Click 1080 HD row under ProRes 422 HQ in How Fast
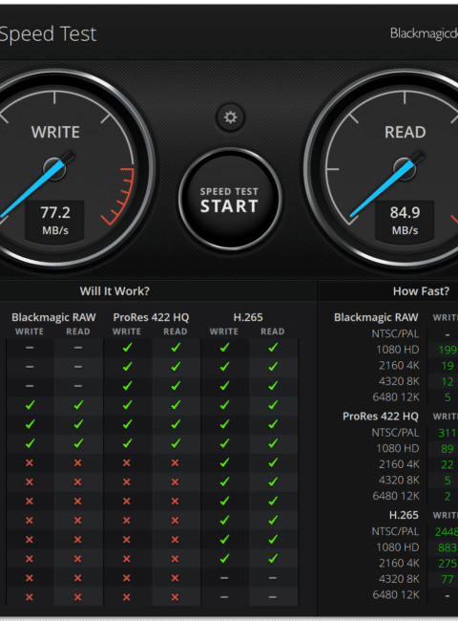The image size is (458, 621). pyautogui.click(x=398, y=448)
